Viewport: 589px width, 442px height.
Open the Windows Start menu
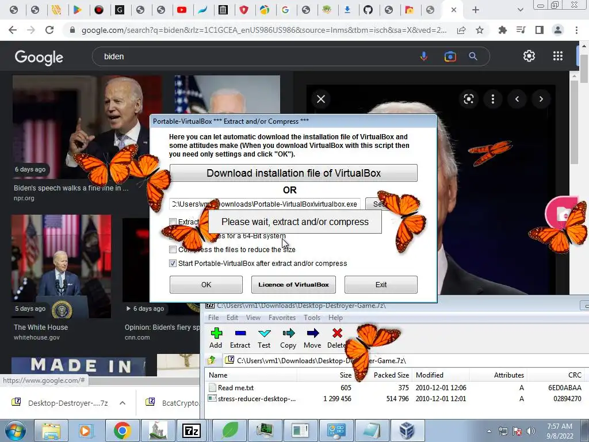coord(15,430)
